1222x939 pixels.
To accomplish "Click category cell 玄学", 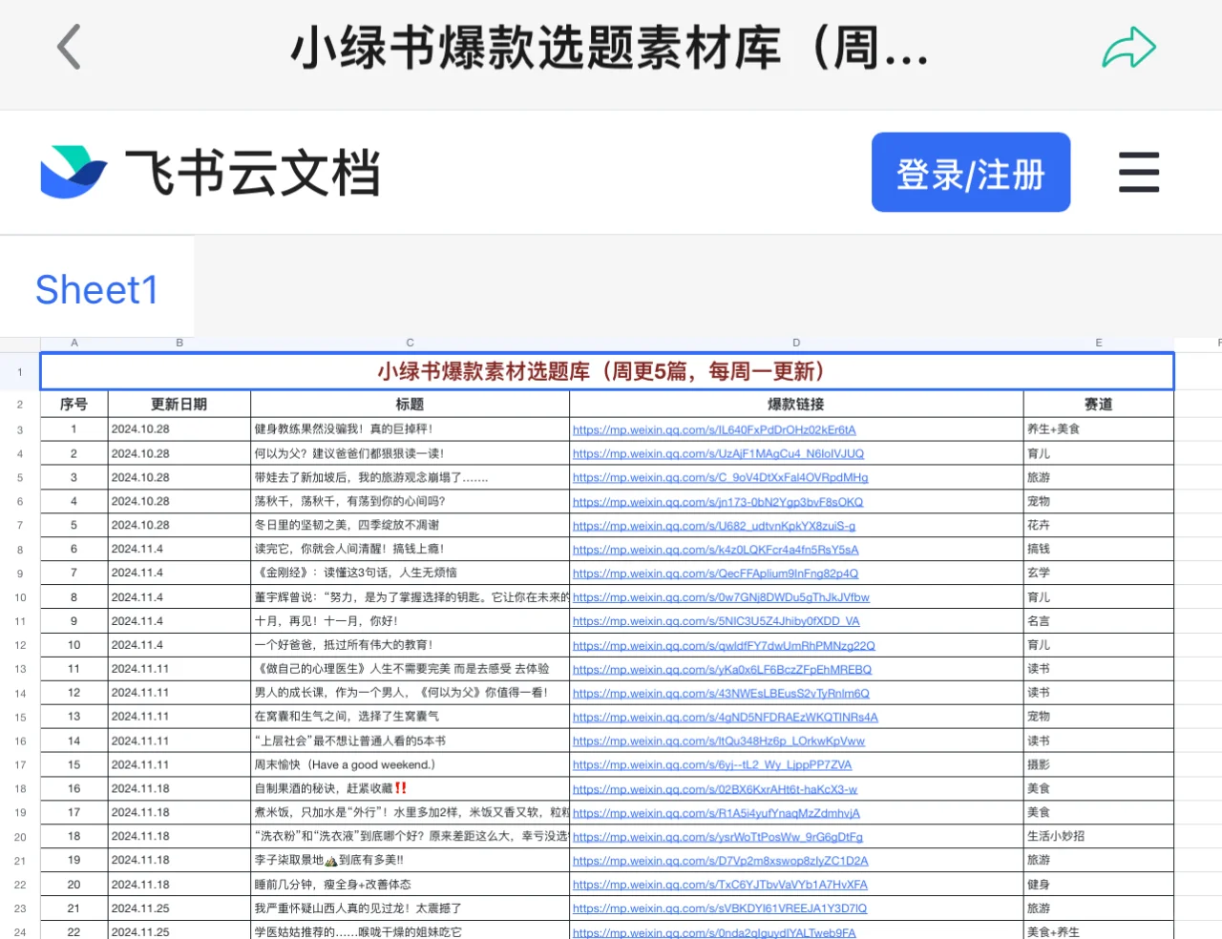I will [1099, 573].
